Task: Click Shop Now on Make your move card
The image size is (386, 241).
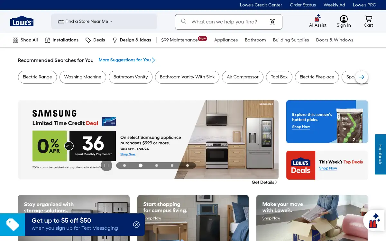Action: (x=271, y=218)
